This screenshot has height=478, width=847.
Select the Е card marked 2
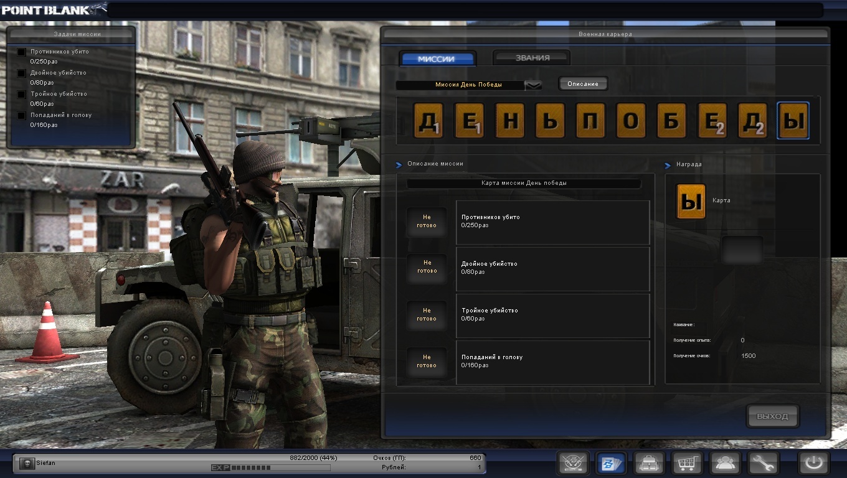click(712, 121)
